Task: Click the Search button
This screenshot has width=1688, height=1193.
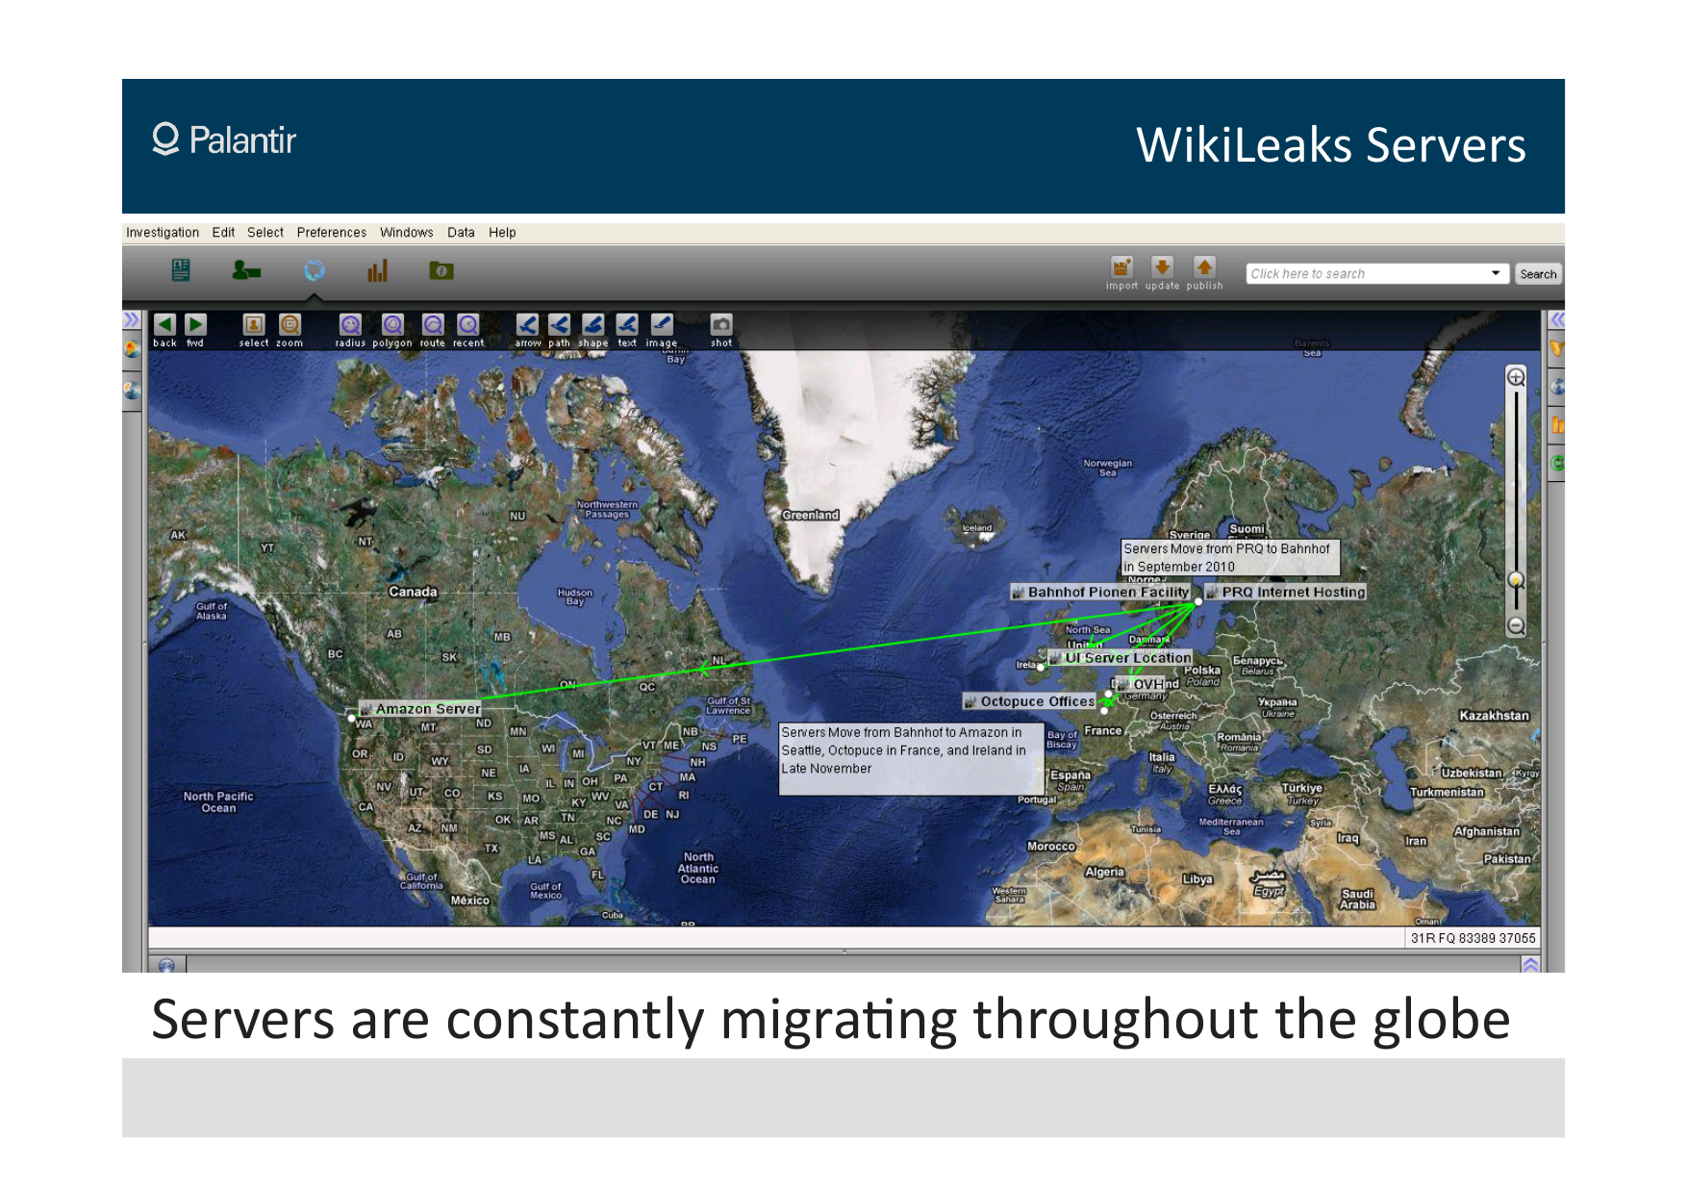Action: coord(1538,274)
